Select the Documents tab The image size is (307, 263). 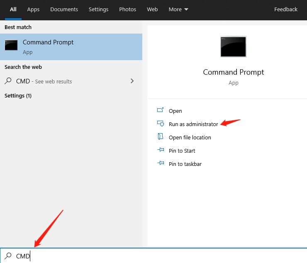coord(64,10)
